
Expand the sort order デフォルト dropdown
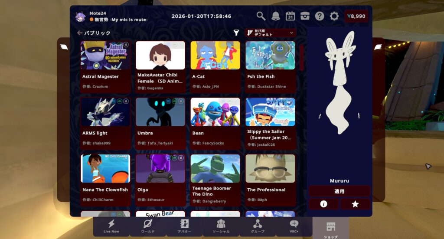(271, 33)
